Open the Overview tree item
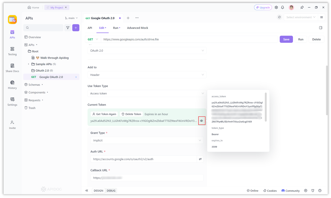 click(x=33, y=37)
